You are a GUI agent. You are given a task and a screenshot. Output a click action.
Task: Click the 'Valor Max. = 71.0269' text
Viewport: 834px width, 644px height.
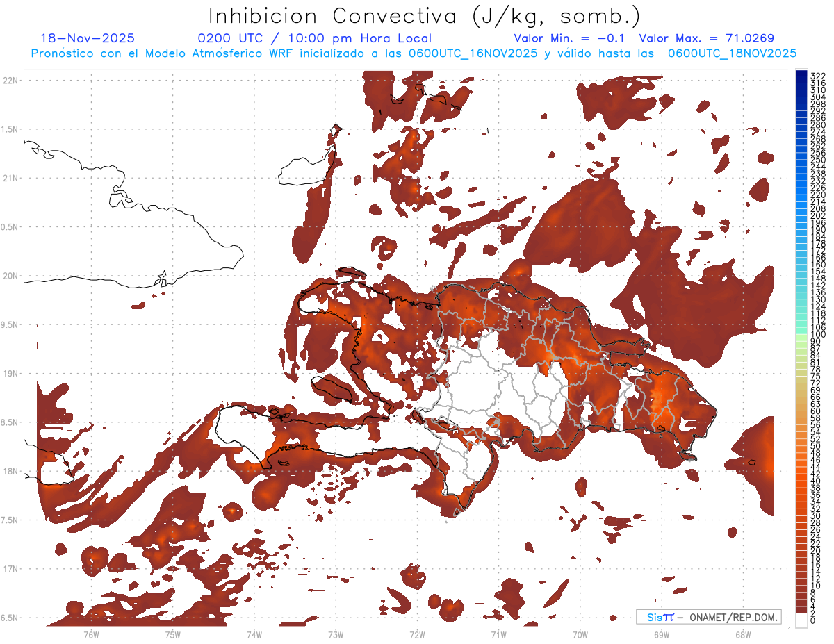coord(707,38)
